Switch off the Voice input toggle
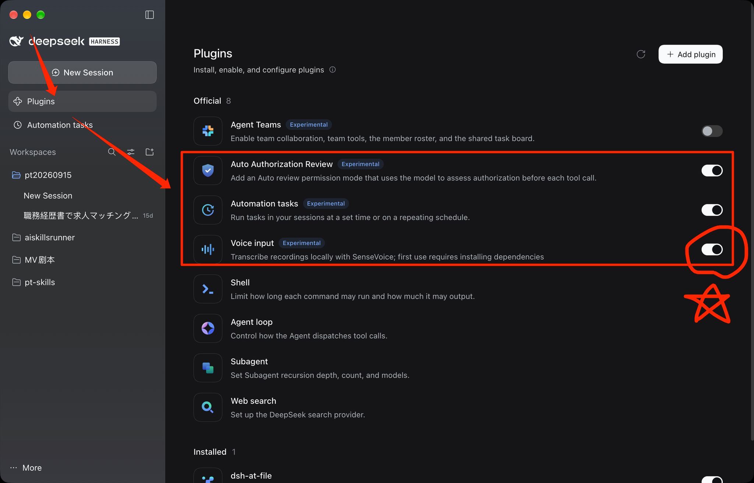754x483 pixels. point(712,249)
